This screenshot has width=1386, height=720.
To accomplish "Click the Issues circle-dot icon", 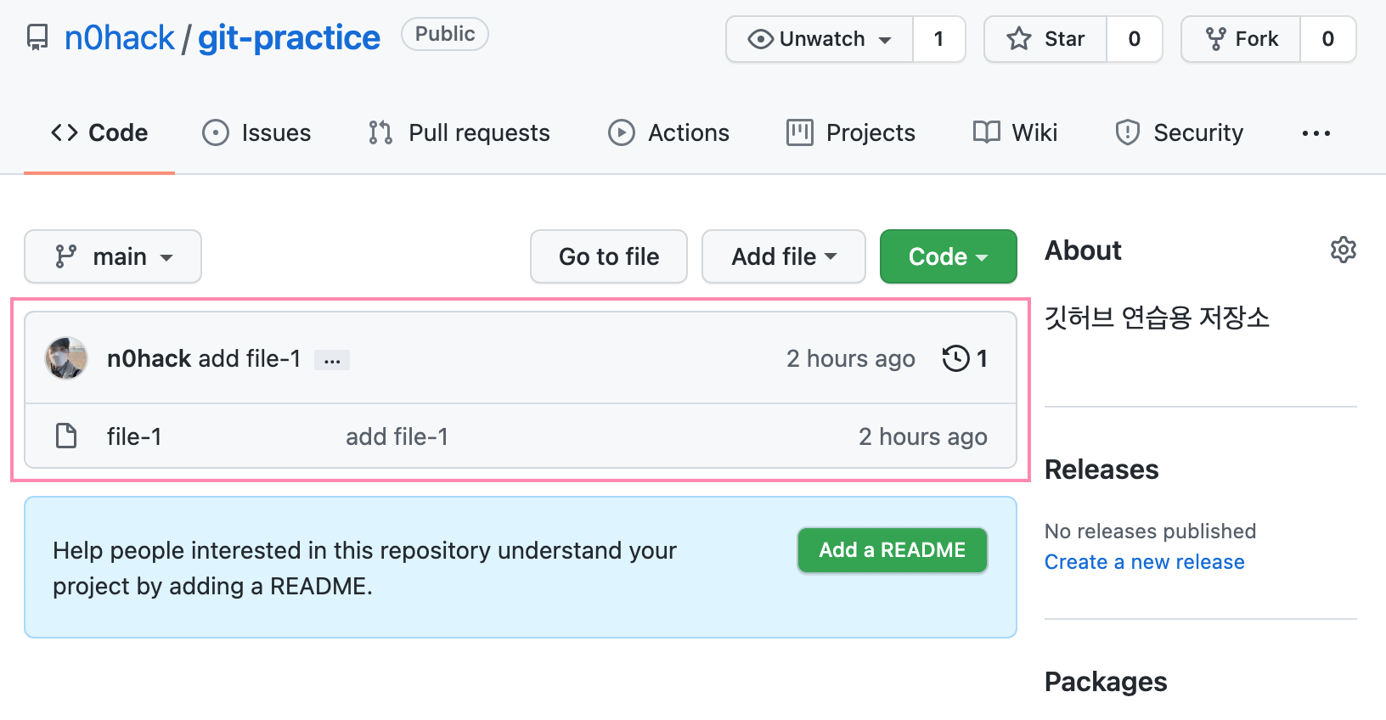I will point(216,133).
